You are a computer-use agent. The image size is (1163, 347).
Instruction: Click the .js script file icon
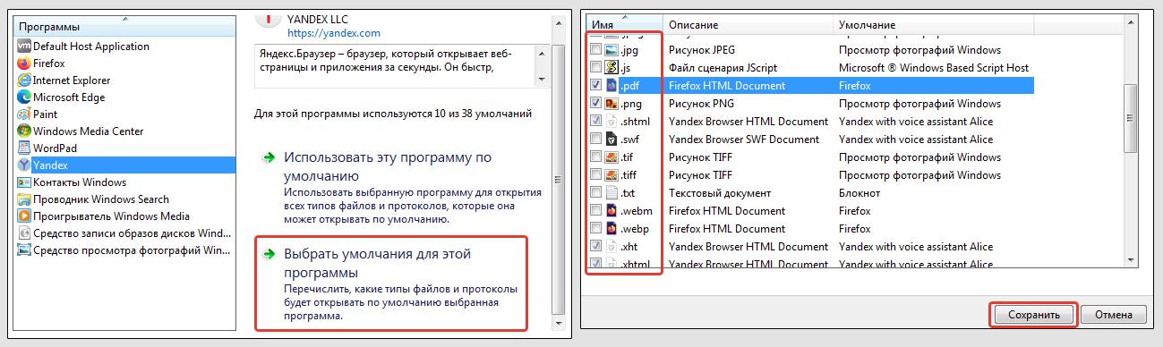(x=611, y=68)
